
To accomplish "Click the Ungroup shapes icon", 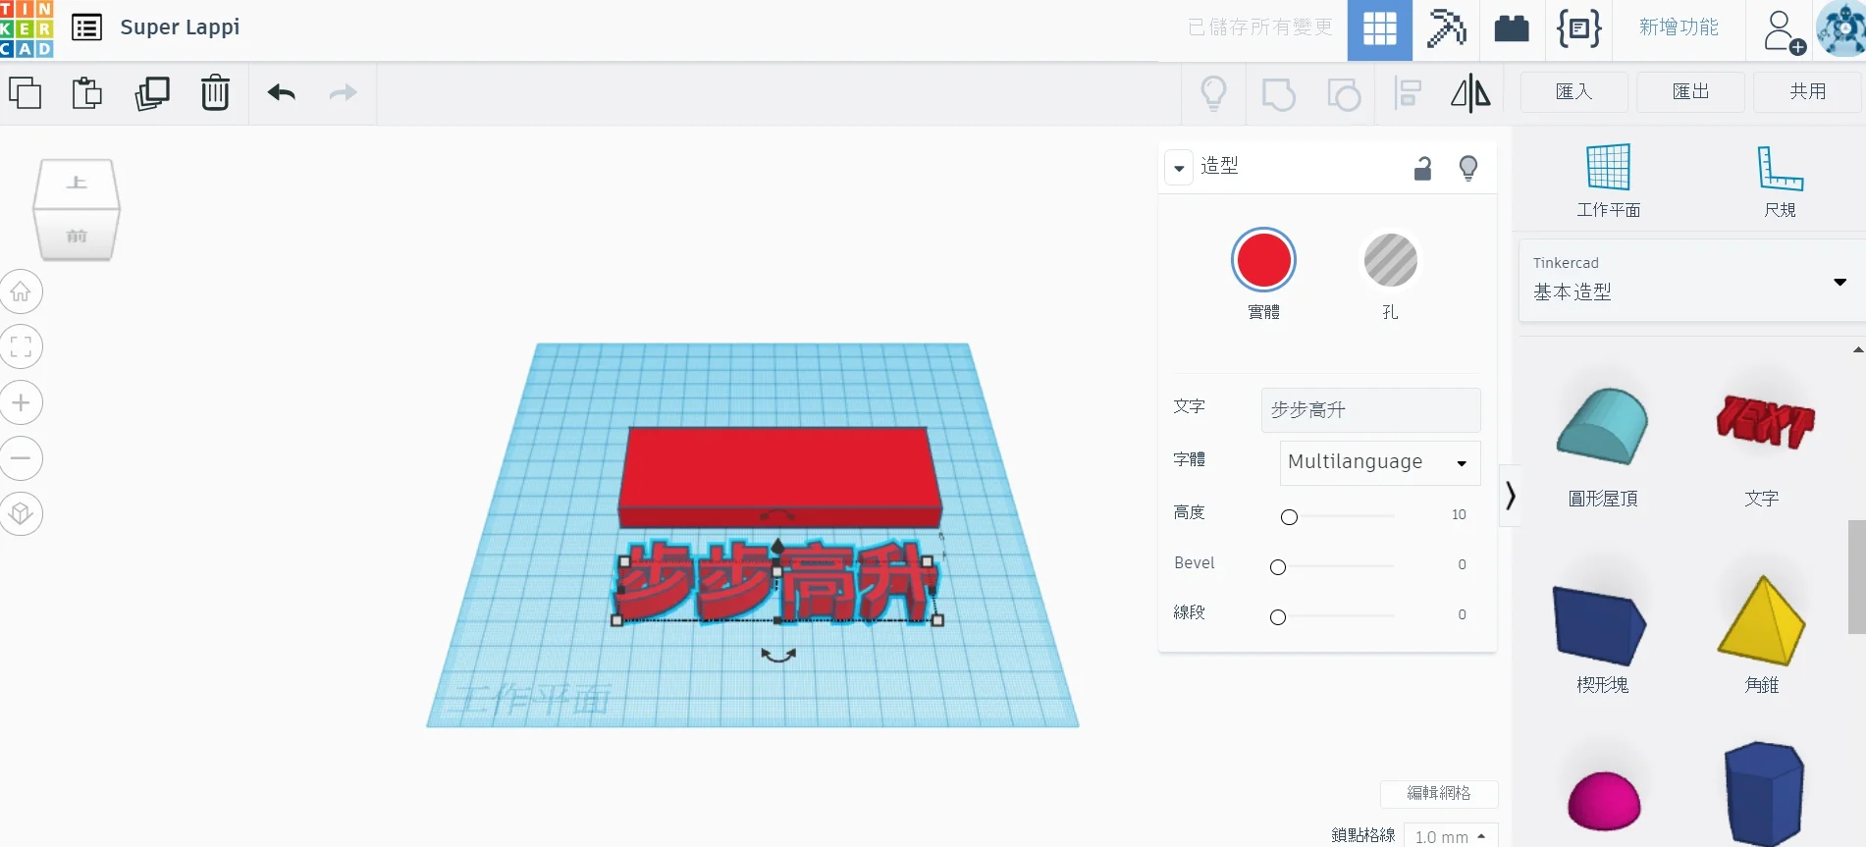I will [1344, 94].
